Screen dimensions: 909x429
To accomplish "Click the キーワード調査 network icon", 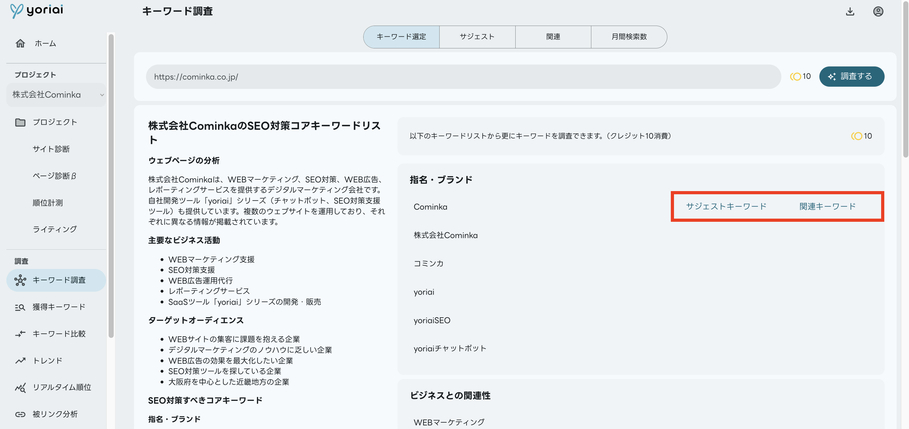I will (x=20, y=280).
